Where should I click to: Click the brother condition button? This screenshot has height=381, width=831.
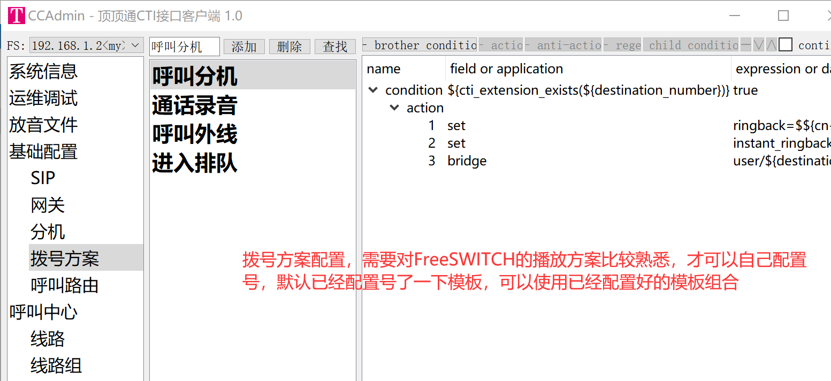click(x=420, y=45)
